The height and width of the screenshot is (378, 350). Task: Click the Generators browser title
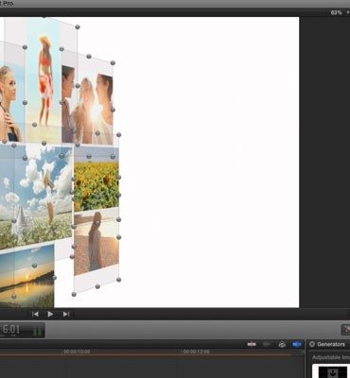331,344
